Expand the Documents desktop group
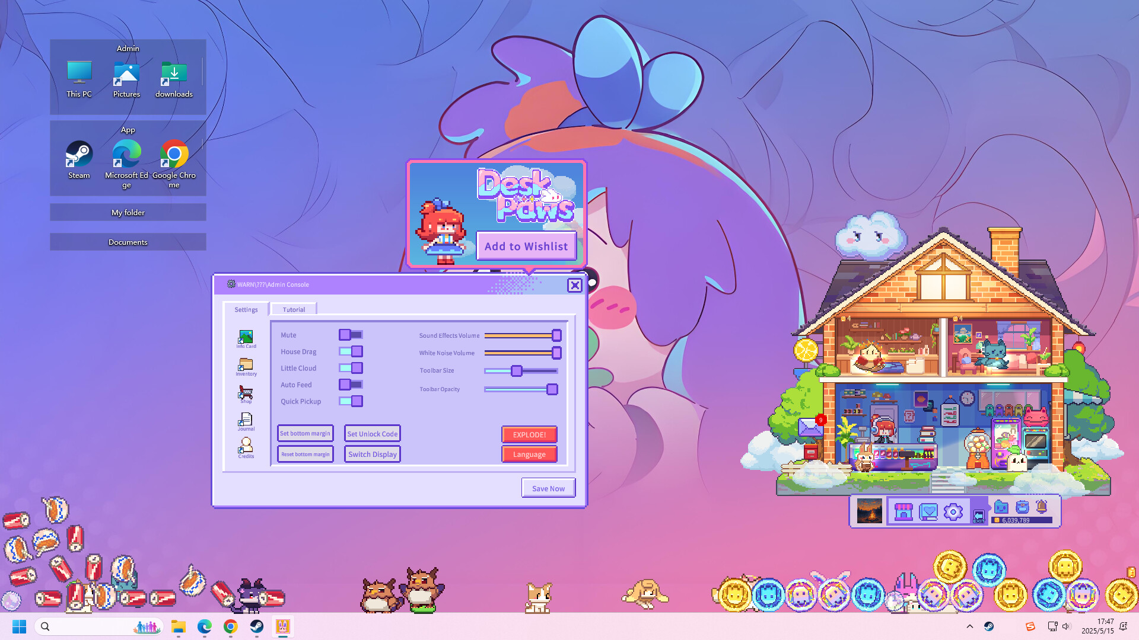Image resolution: width=1139 pixels, height=640 pixels. point(128,242)
